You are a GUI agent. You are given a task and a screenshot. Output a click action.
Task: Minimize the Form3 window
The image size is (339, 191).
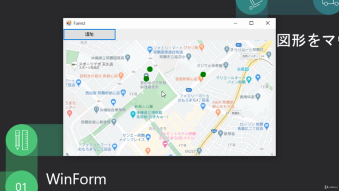click(x=235, y=23)
